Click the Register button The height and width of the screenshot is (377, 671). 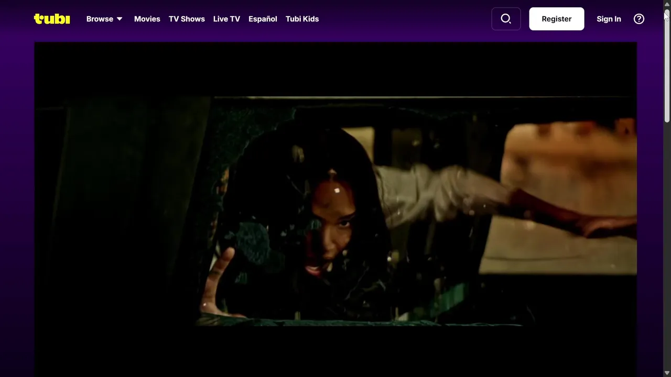(557, 19)
